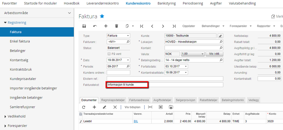Open the Kontantrabattdato date dropdown
Screen dimensions: 283x130
pos(186,72)
